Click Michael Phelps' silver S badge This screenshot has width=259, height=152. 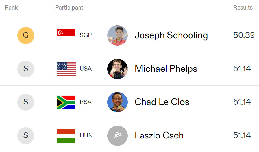(x=26, y=69)
